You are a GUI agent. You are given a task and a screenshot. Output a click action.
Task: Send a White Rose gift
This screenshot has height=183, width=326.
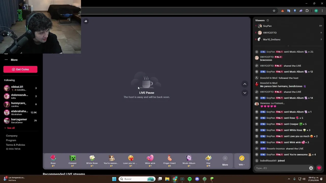[x=92, y=161]
